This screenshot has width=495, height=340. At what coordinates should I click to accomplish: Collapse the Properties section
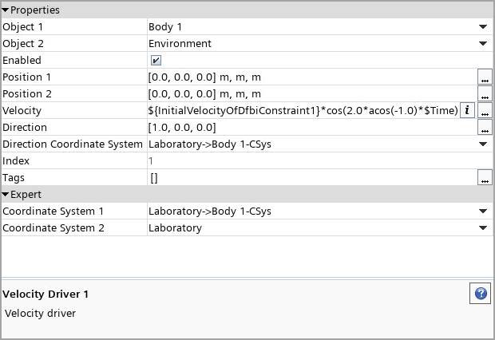6,10
